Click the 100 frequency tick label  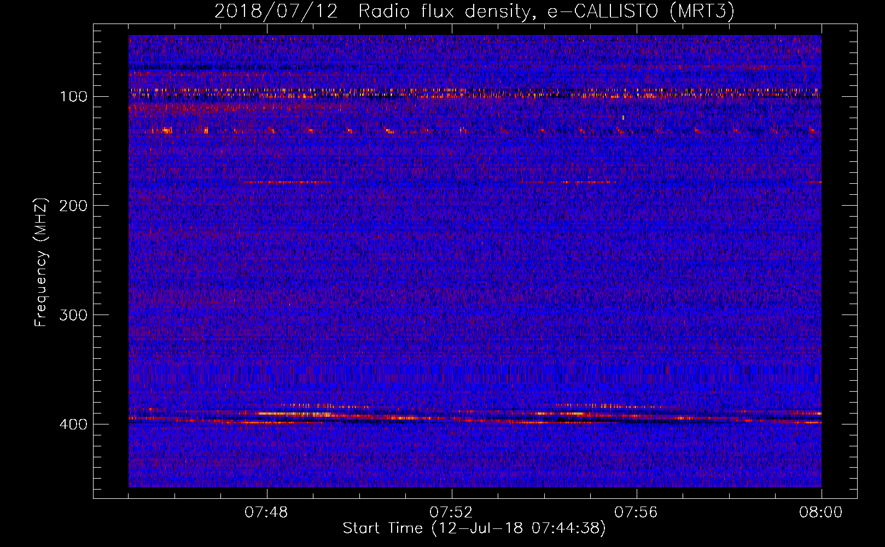(x=74, y=97)
